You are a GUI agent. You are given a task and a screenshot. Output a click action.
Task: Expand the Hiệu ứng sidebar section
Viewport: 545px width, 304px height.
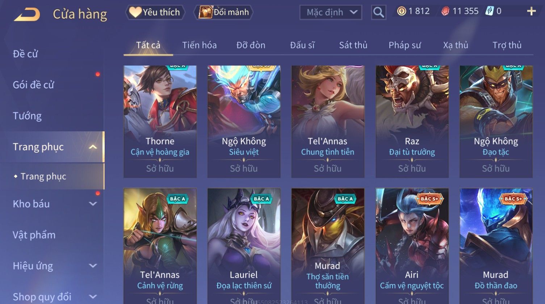pyautogui.click(x=93, y=266)
